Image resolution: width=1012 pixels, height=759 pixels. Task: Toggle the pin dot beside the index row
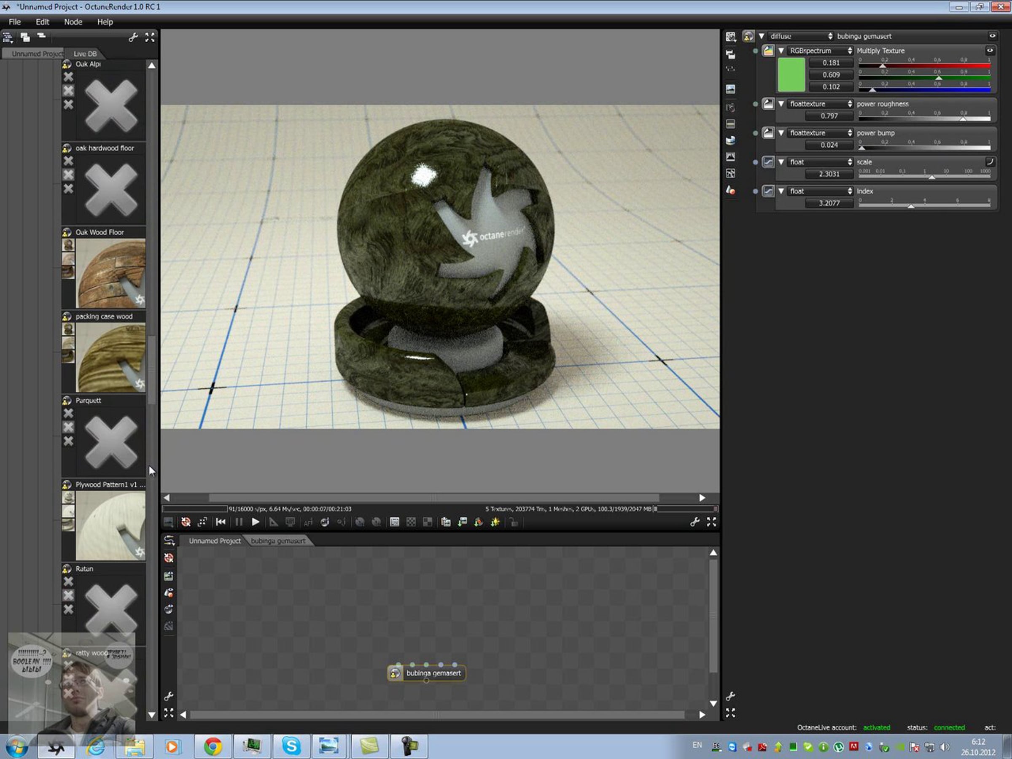pyautogui.click(x=755, y=191)
